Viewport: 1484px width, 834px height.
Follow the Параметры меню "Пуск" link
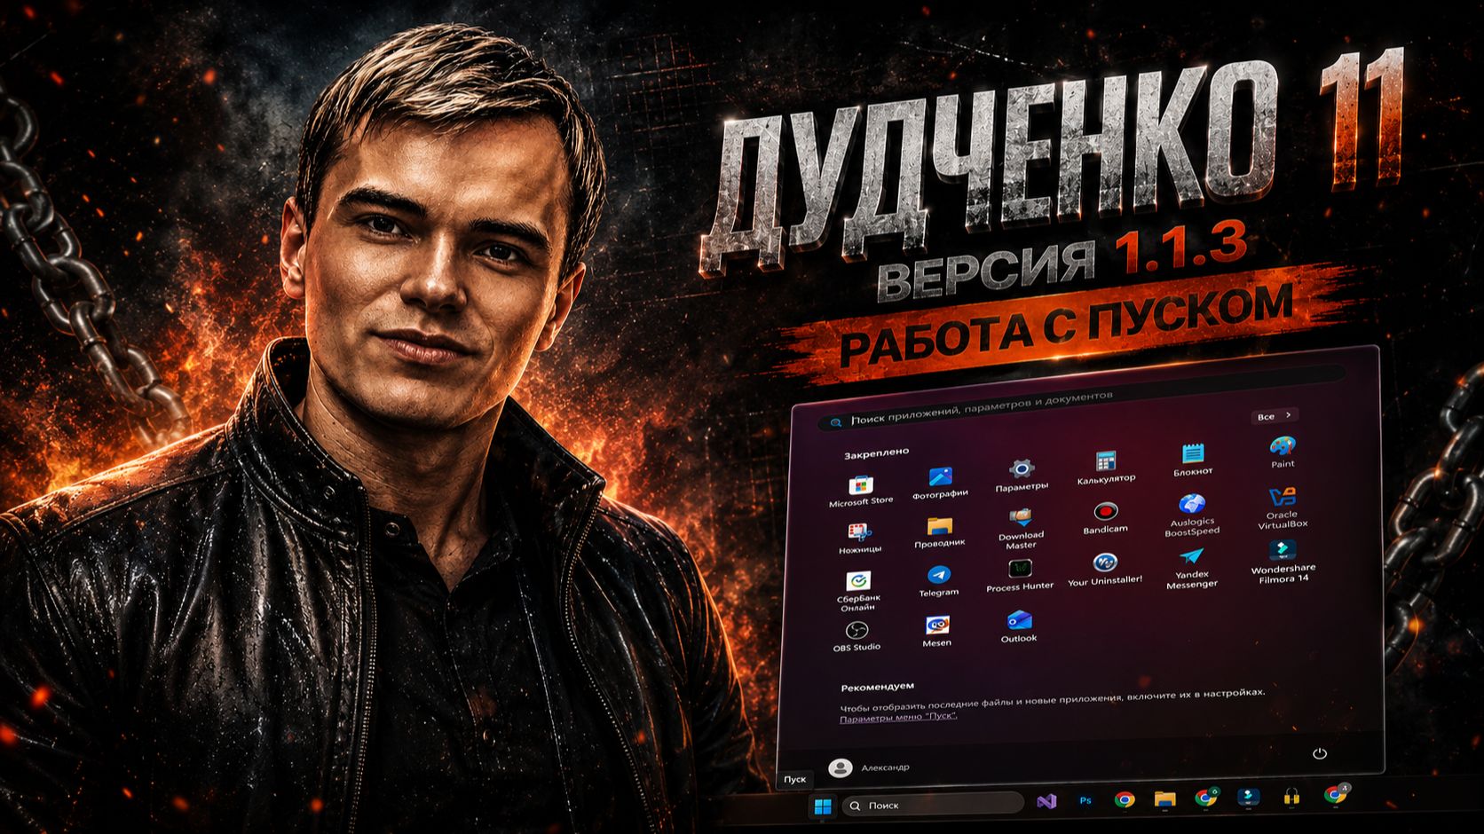(897, 718)
